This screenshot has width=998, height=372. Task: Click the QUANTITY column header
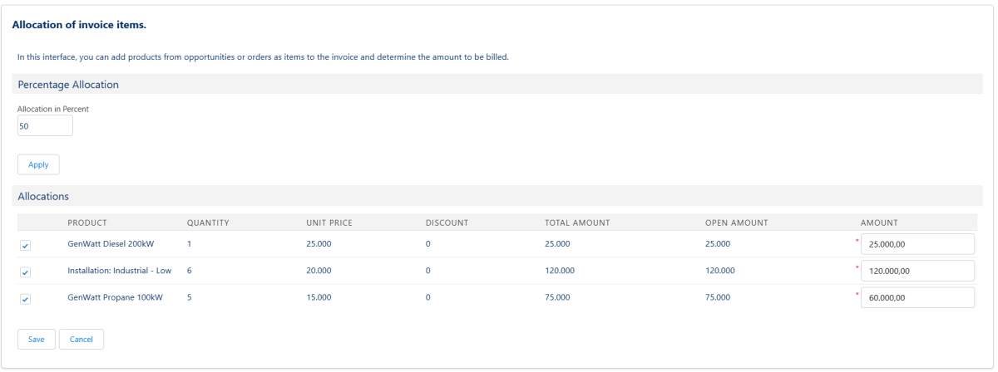click(208, 223)
